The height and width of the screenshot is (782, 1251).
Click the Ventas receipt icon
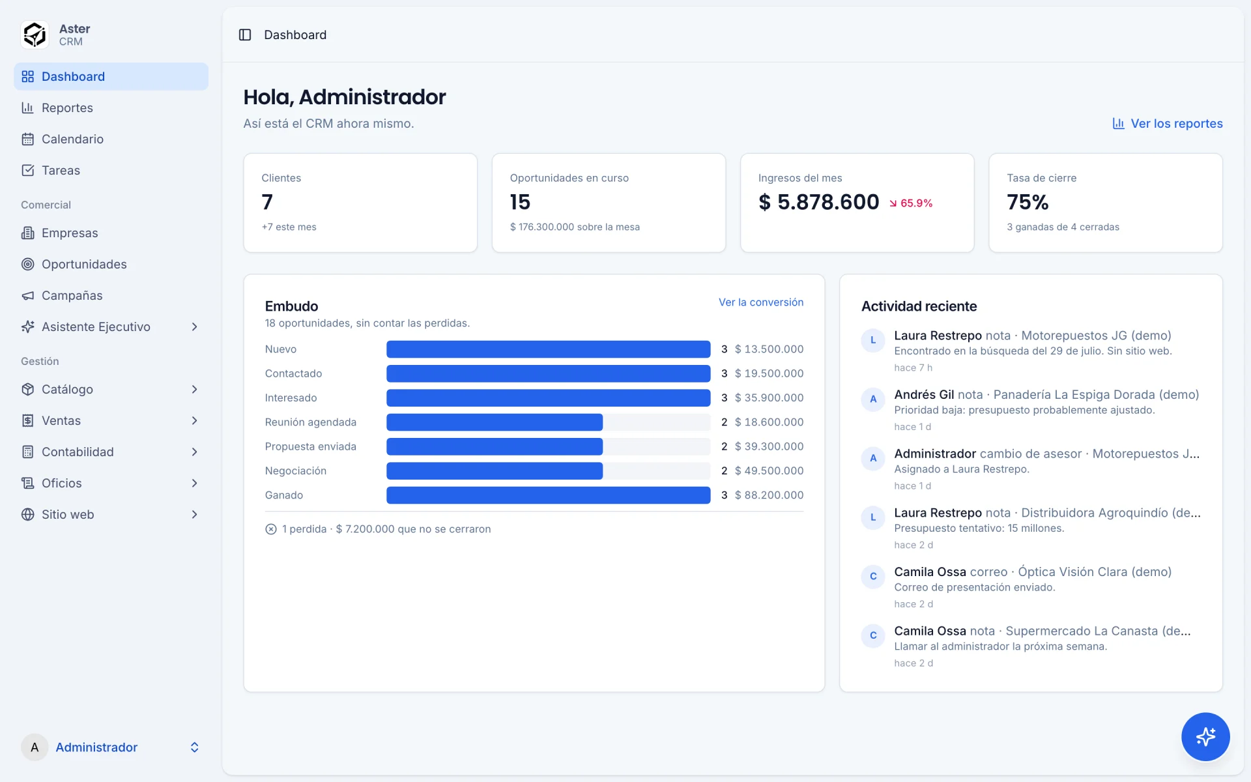(27, 420)
